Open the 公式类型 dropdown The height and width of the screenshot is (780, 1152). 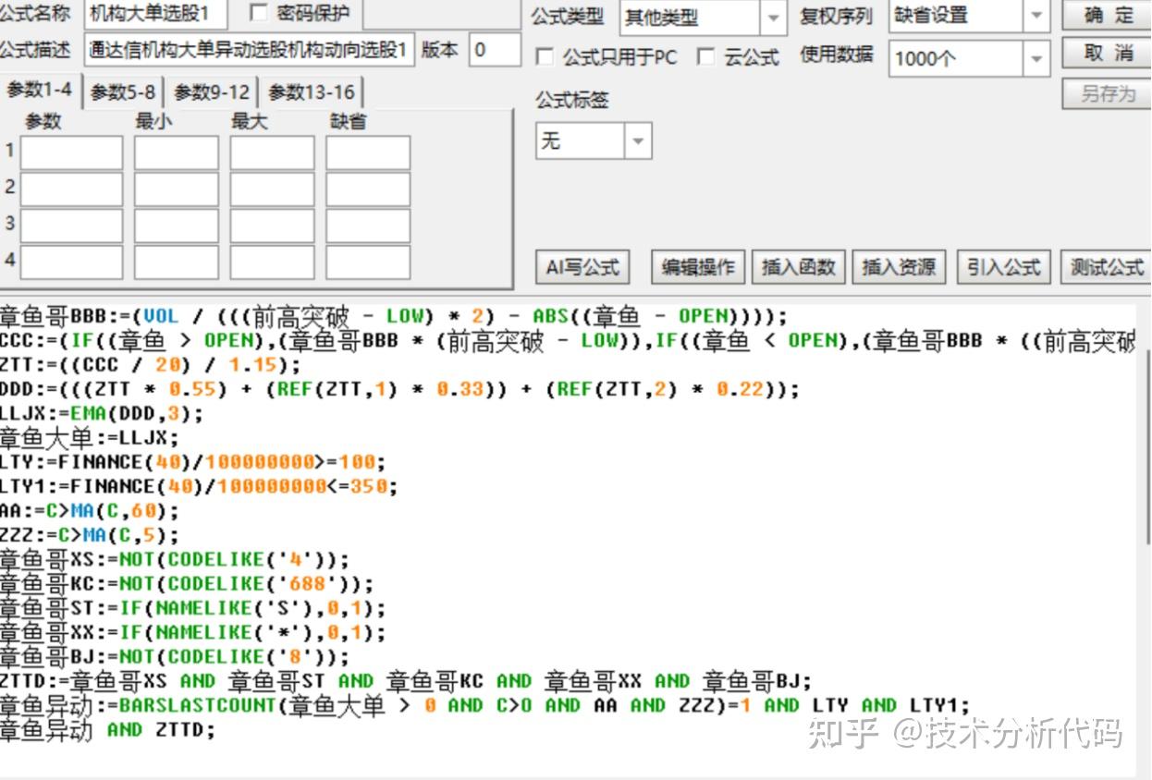tap(773, 17)
